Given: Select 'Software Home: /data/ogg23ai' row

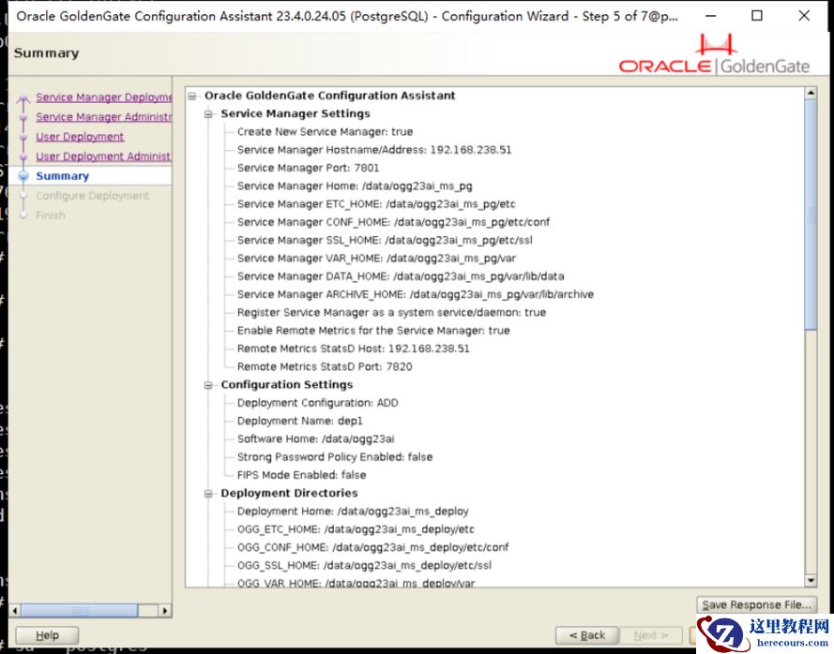Looking at the screenshot, I should click(x=315, y=438).
